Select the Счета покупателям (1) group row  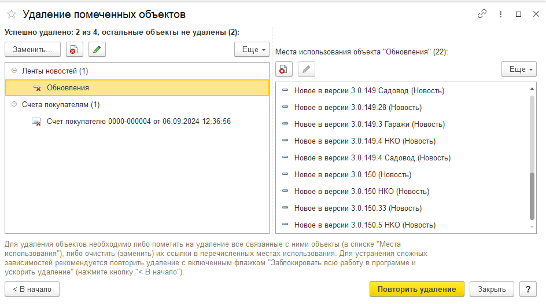[137, 105]
